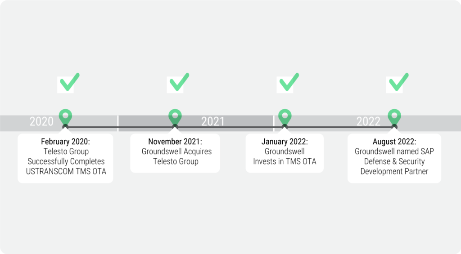Click the green checkmark above November 2021
Image resolution: width=461 pixels, height=254 pixels.
[179, 82]
